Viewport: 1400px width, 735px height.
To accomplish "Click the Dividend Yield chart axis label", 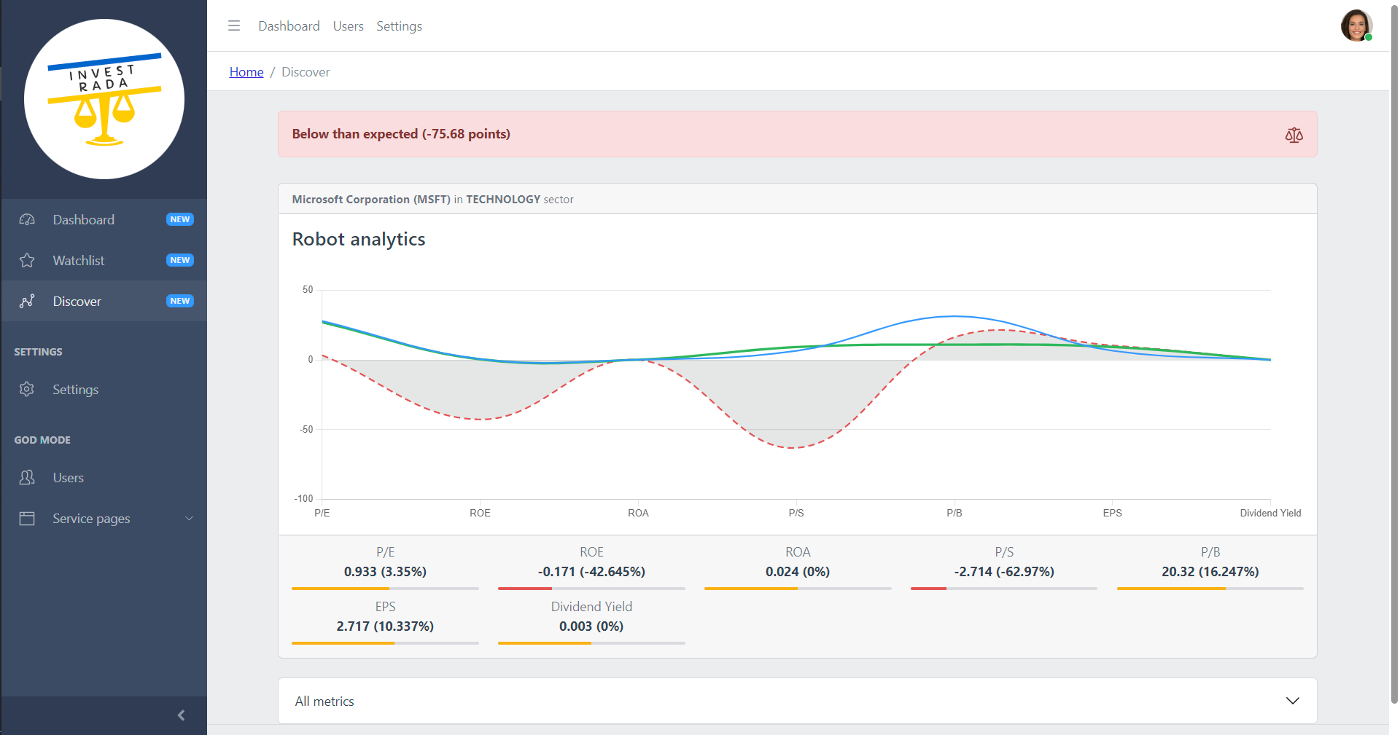I will 1270,513.
